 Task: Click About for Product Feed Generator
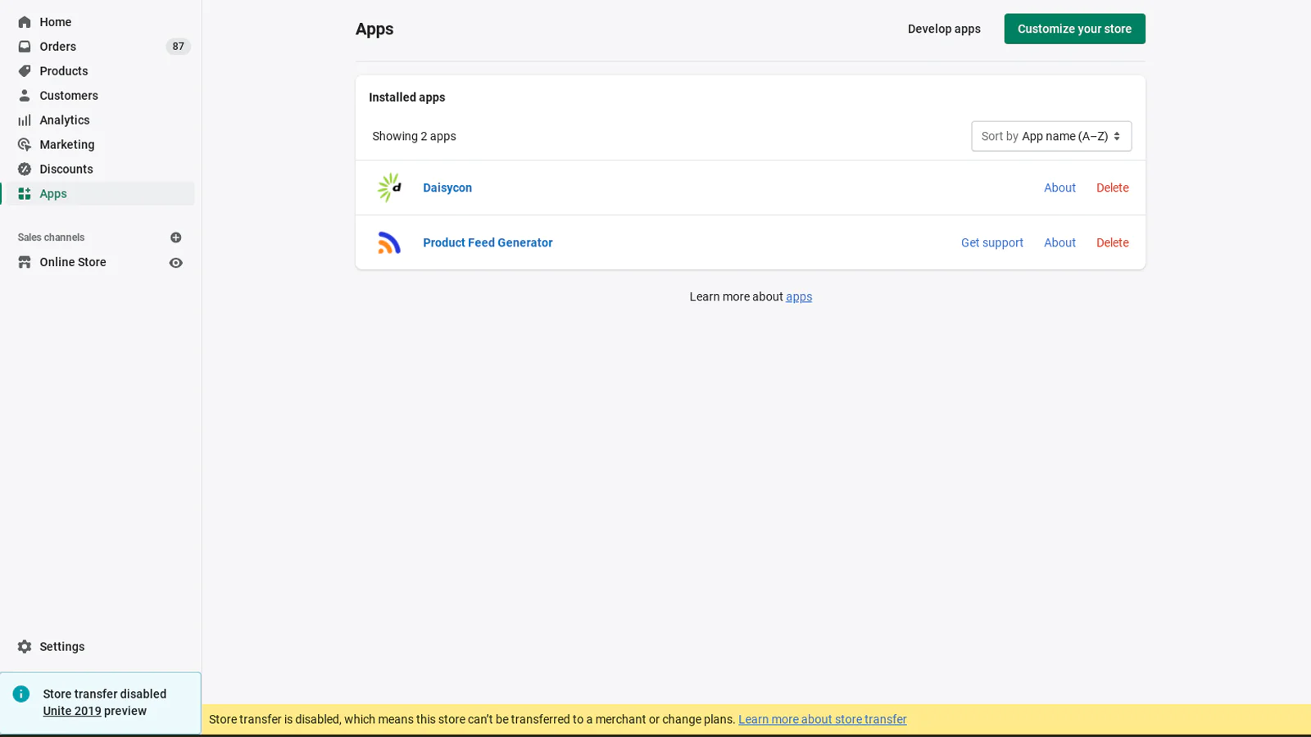pos(1059,242)
